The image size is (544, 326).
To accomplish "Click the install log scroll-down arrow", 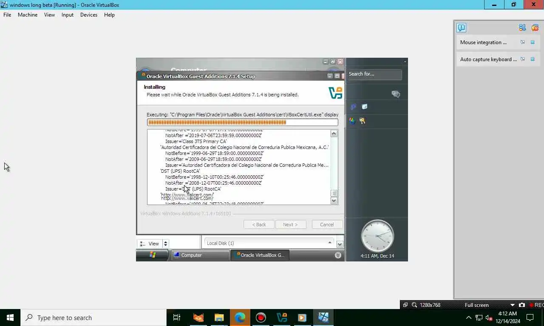I will (334, 201).
